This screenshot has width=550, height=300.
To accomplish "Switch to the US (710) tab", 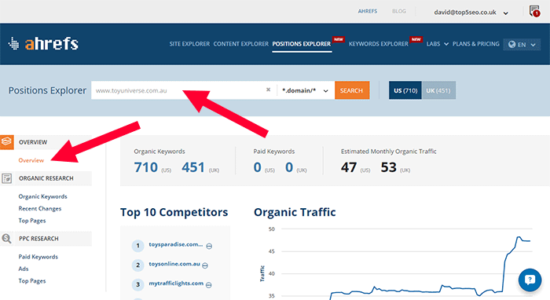I will click(x=405, y=90).
